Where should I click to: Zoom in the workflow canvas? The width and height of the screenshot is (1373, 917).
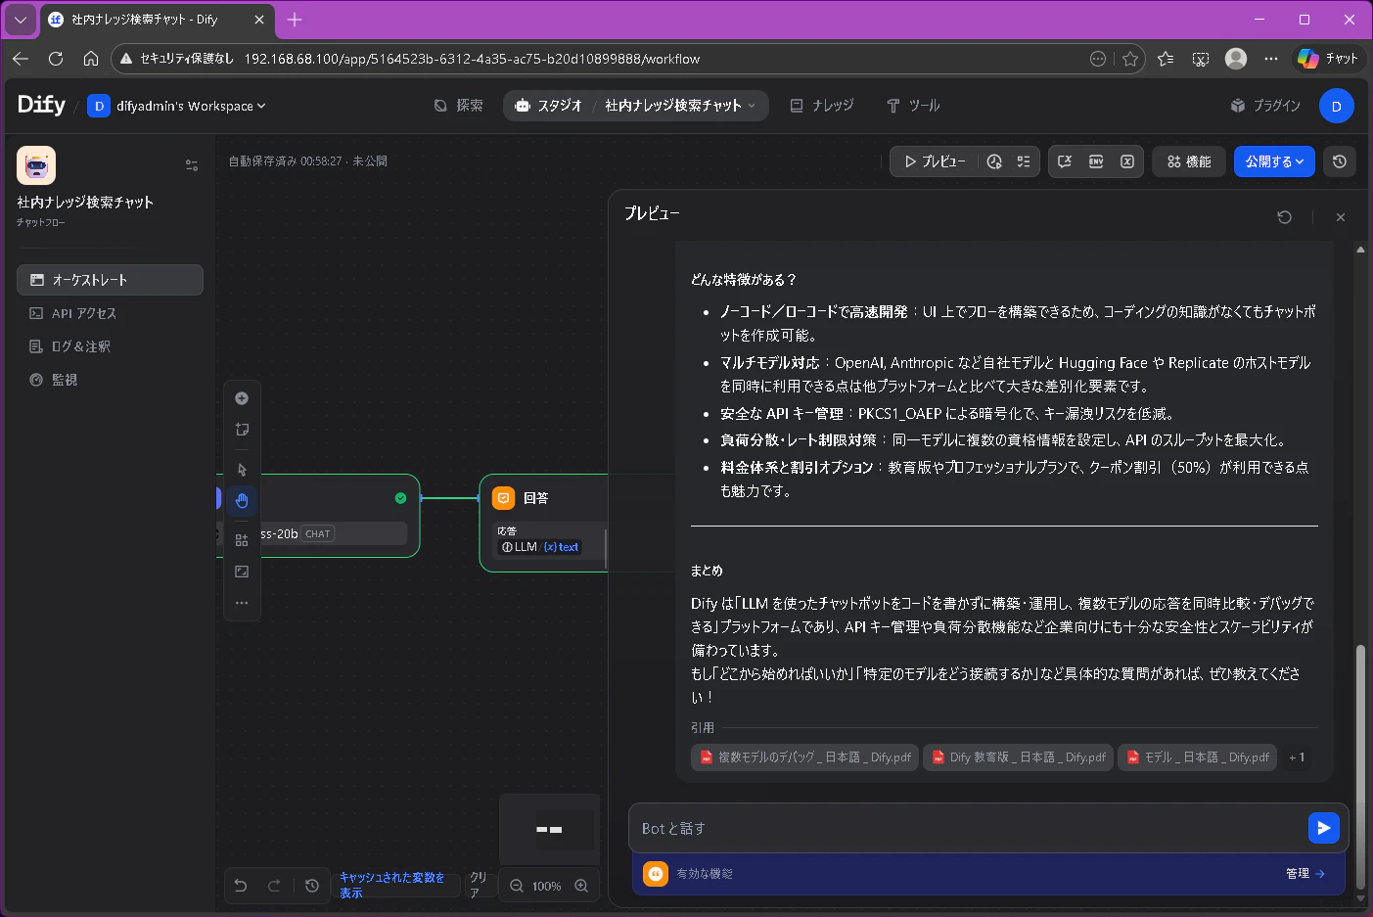coord(581,886)
